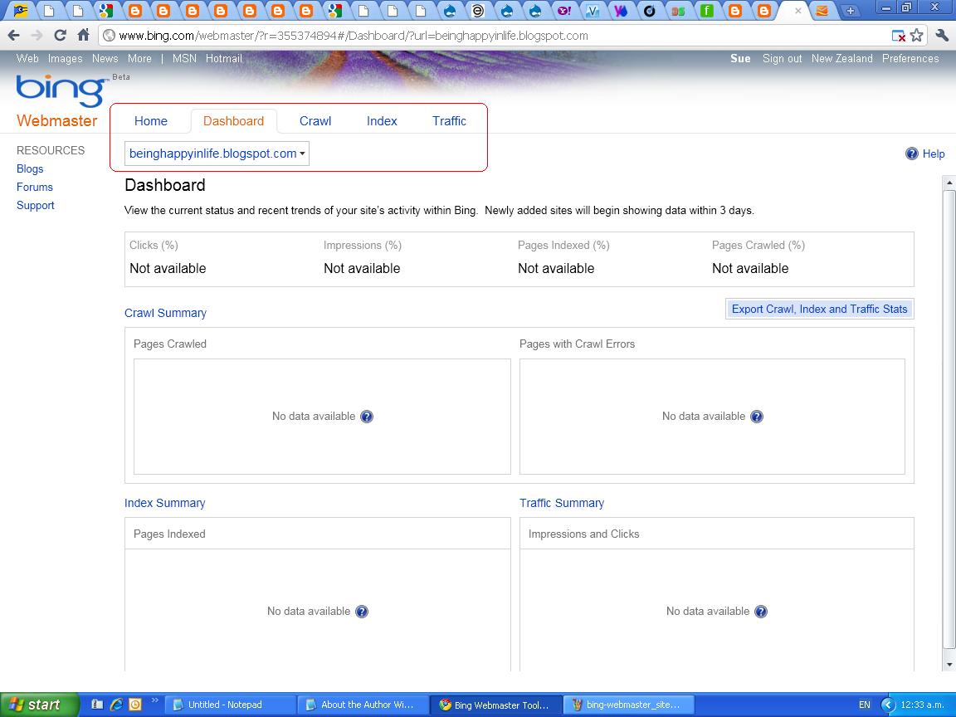
Task: Open help icon in Pages Crawled panel
Action: (x=367, y=417)
